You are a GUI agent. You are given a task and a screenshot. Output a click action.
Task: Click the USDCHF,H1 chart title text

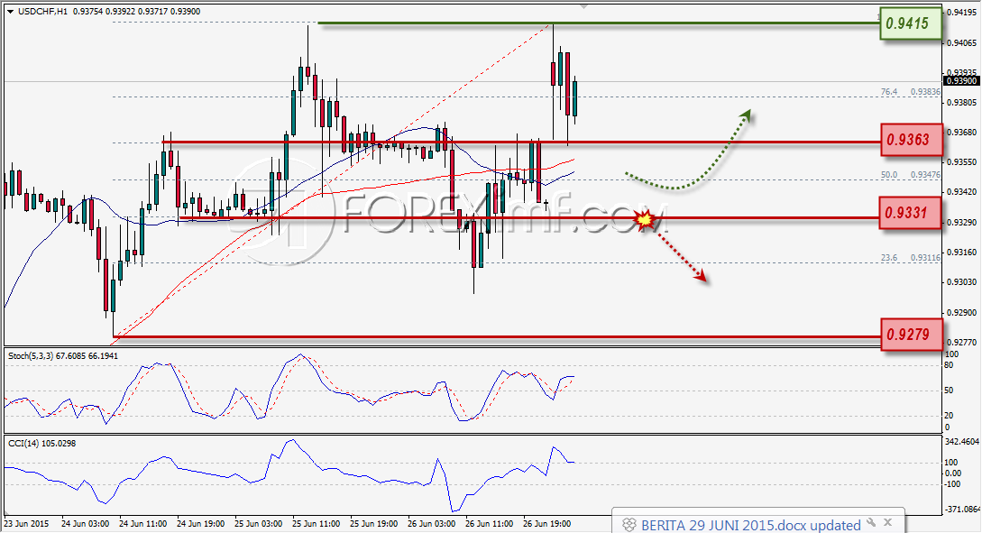click(43, 12)
